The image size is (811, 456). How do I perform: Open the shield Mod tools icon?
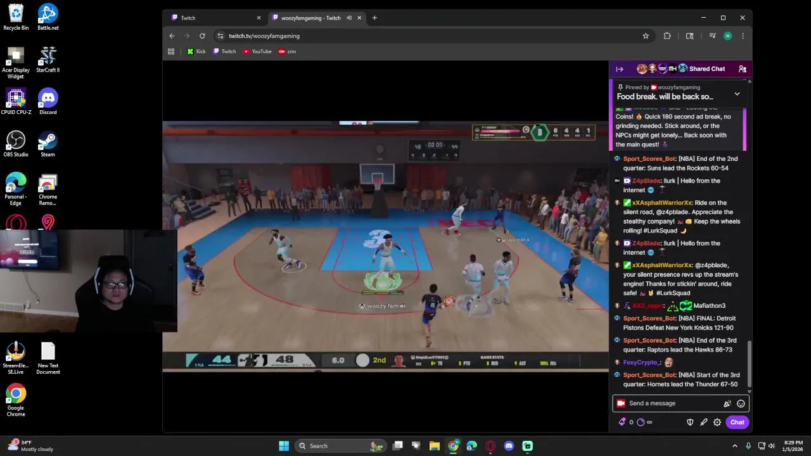[690, 422]
